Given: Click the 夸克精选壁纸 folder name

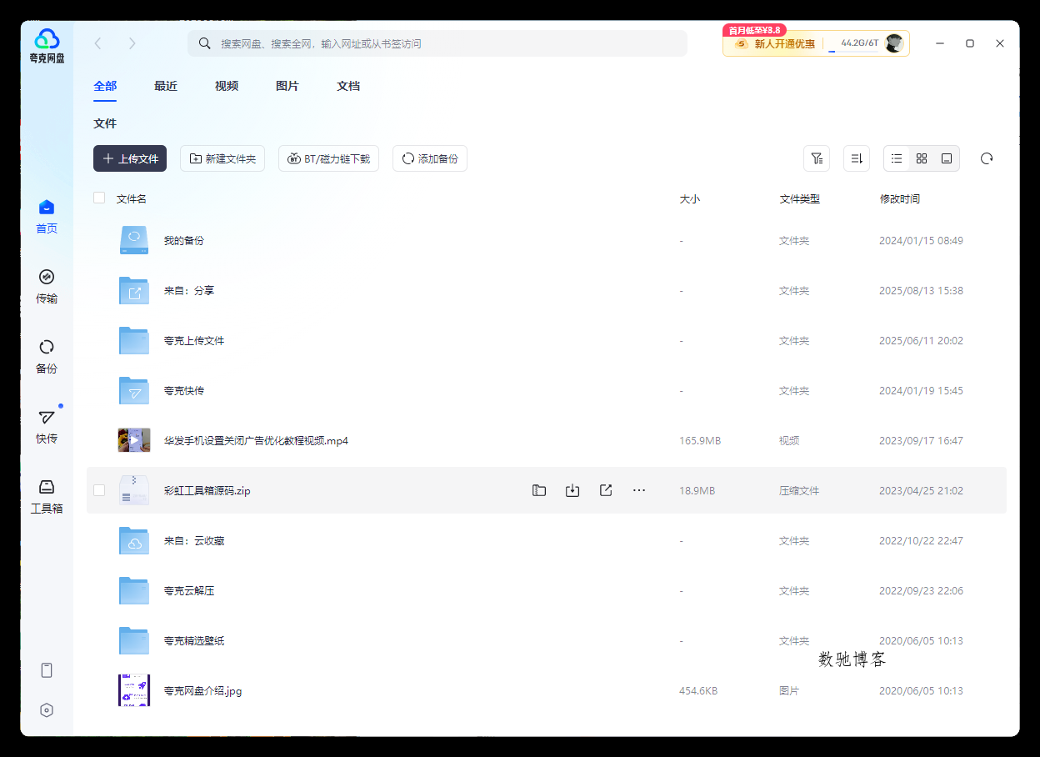Looking at the screenshot, I should click(194, 640).
